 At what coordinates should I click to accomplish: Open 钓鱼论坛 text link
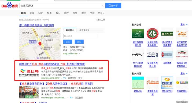(138, 91)
